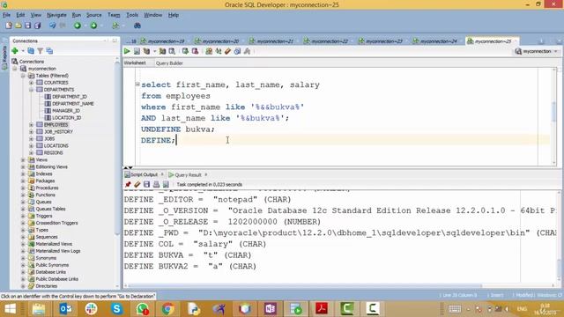Select the Materialized Views node
The height and width of the screenshot is (317, 564).
(x=54, y=244)
